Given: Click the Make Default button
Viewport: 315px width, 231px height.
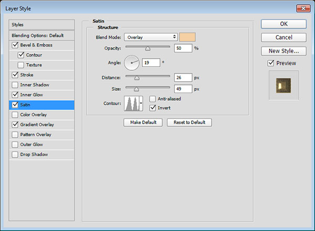Looking at the screenshot, I should (143, 123).
